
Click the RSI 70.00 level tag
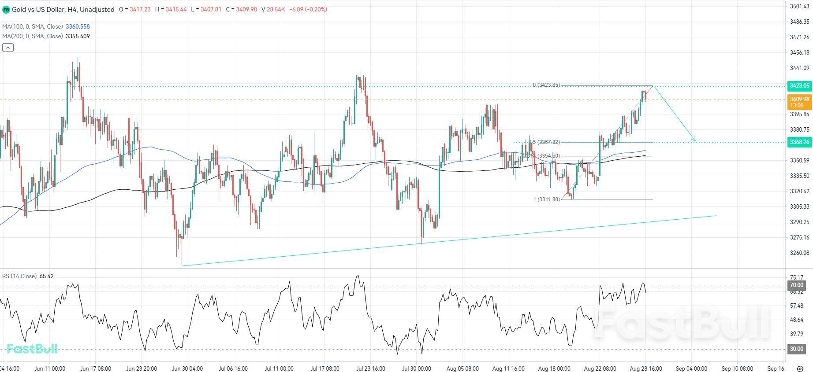point(796,285)
